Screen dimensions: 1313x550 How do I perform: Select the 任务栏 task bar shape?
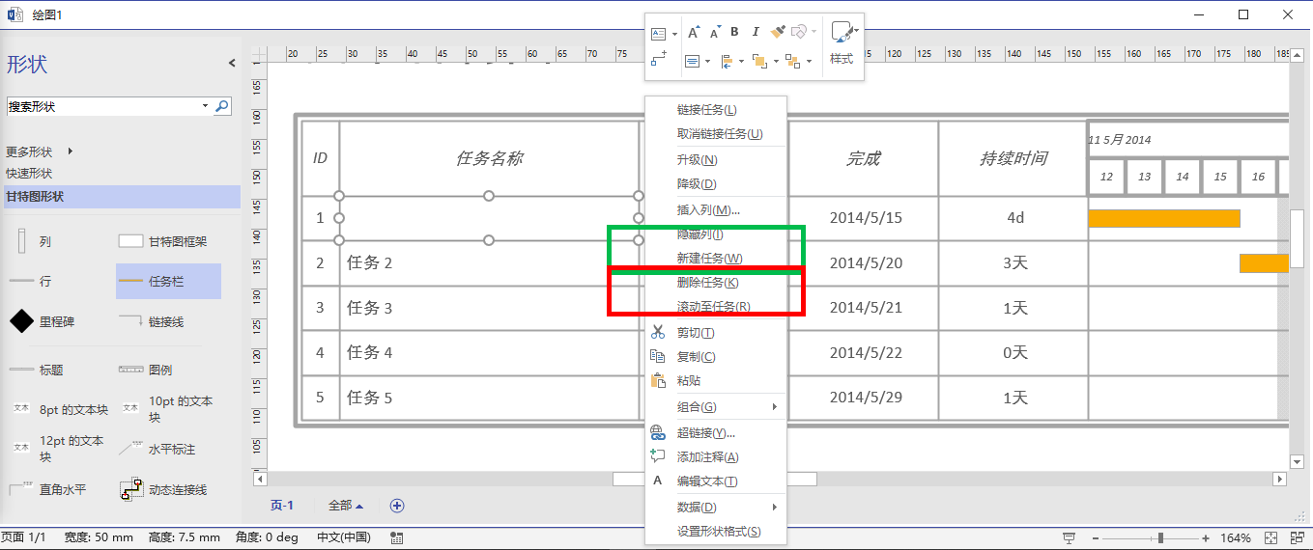pyautogui.click(x=168, y=282)
